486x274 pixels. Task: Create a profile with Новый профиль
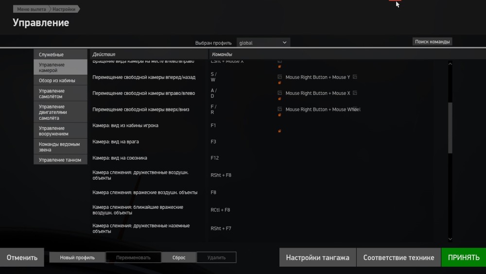coord(77,257)
